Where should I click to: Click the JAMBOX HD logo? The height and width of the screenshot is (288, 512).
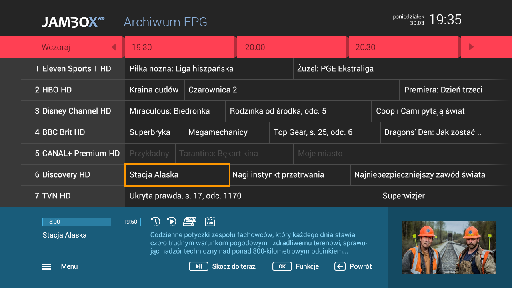73,22
